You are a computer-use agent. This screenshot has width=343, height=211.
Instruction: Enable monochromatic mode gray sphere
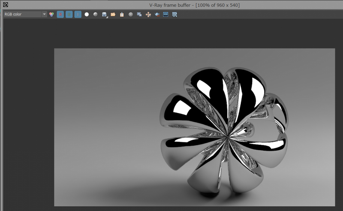click(95, 15)
